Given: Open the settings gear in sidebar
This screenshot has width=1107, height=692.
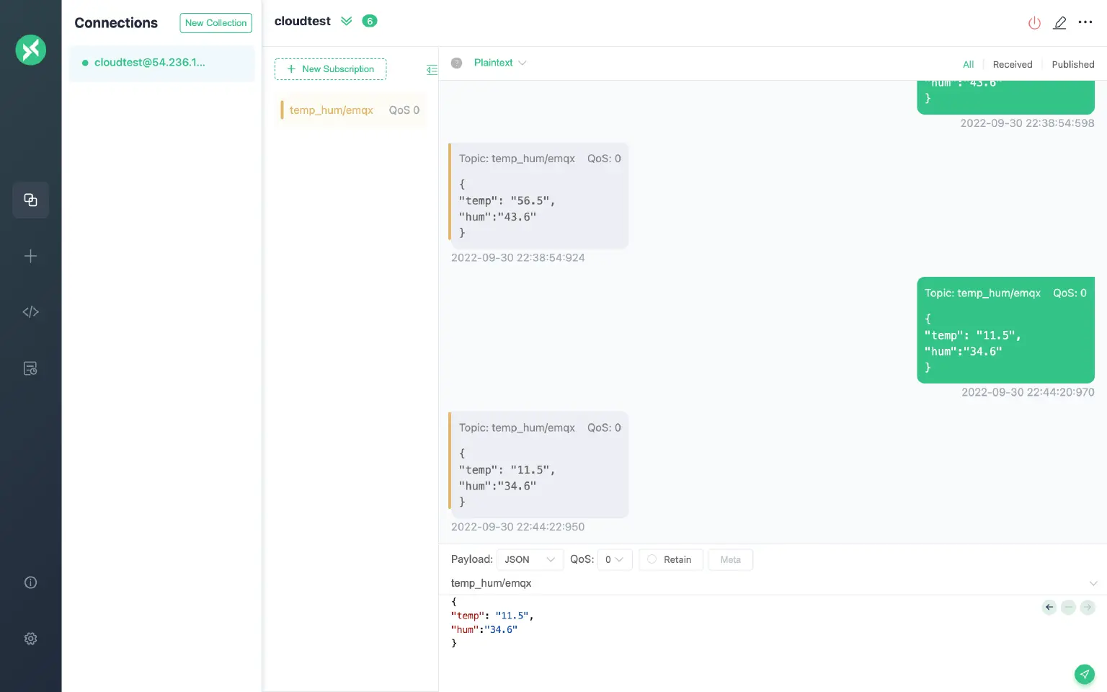Looking at the screenshot, I should [30, 639].
